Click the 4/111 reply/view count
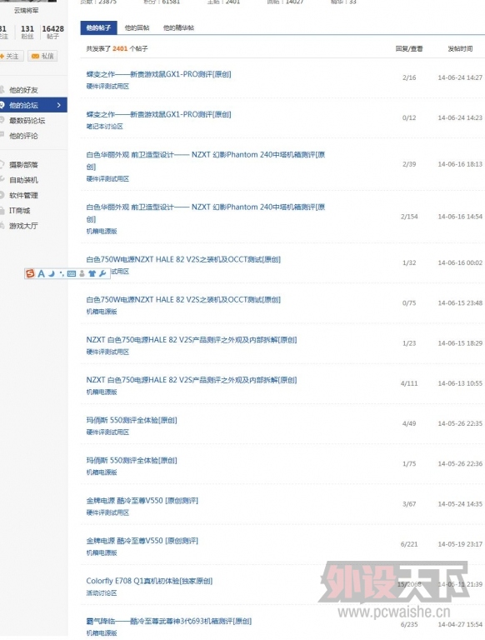Screen dimensions: 485x640 (409, 383)
